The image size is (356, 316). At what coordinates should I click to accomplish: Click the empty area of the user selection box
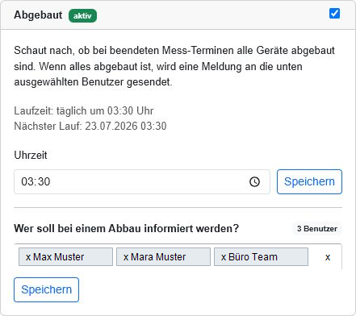coord(316,257)
